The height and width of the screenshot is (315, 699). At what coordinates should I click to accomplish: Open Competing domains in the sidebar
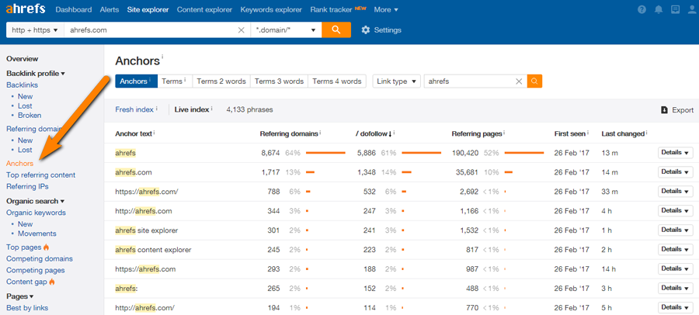40,259
